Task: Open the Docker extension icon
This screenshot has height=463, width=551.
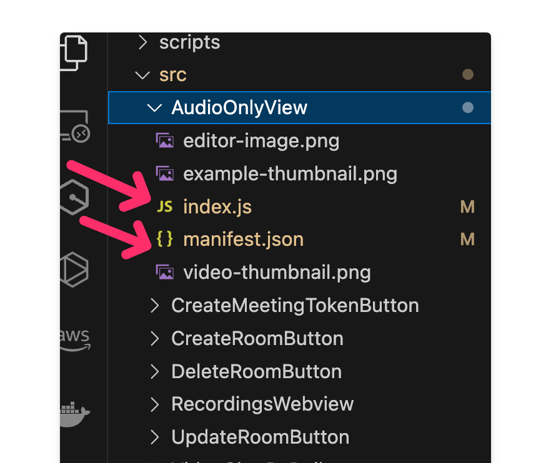Action: click(75, 414)
